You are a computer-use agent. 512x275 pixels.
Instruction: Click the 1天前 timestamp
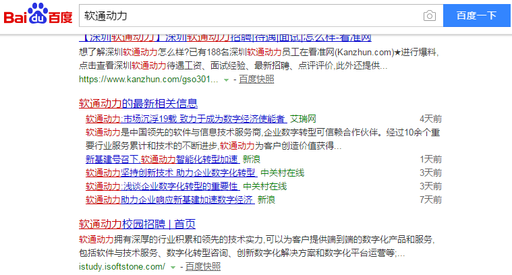(430, 159)
